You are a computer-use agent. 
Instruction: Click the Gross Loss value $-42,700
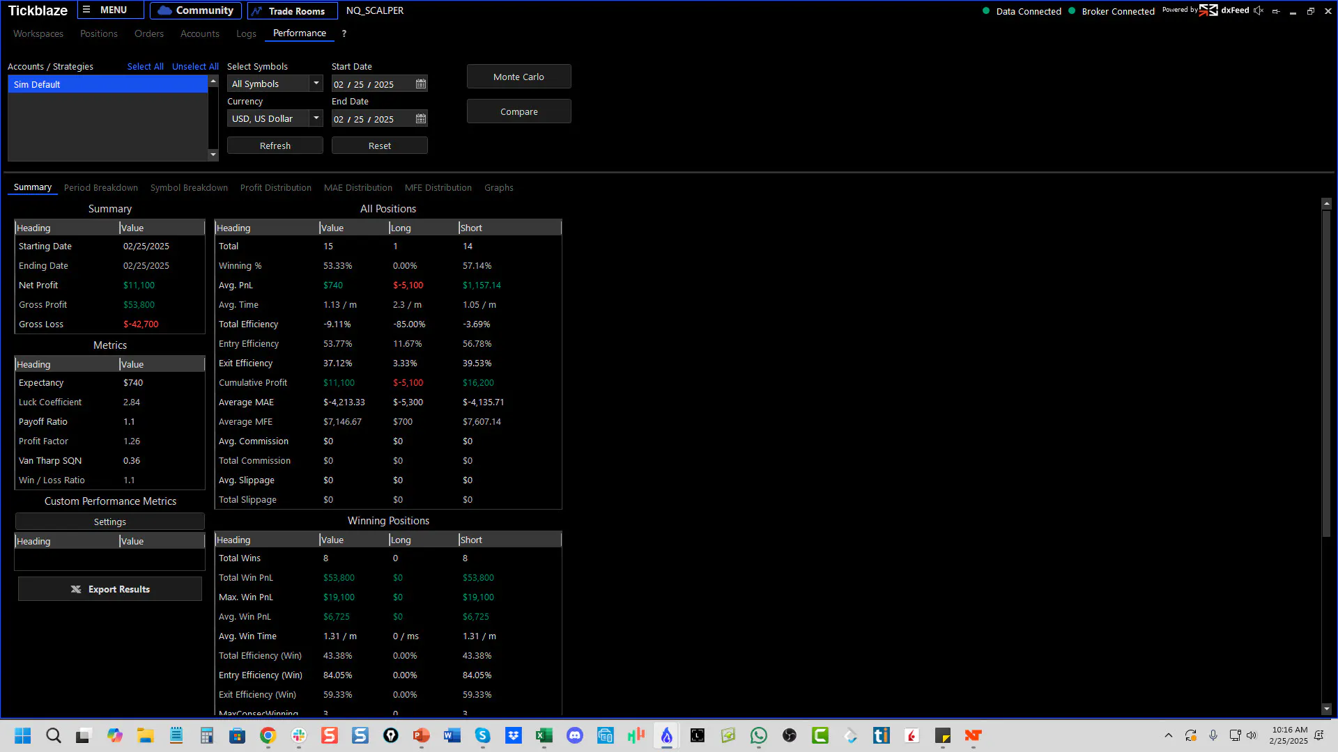coord(141,324)
